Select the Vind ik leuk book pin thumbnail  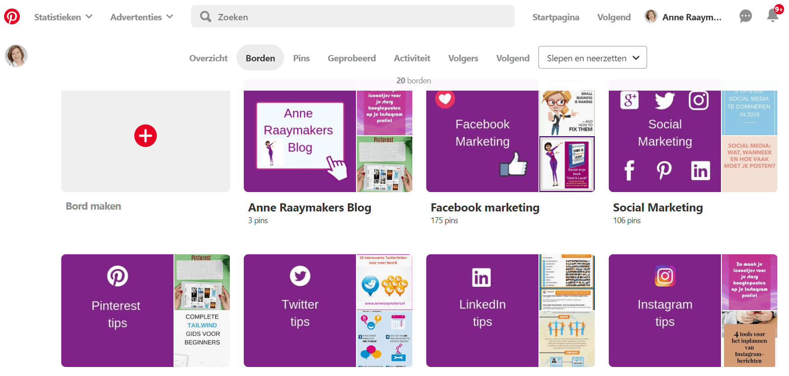[x=567, y=164]
